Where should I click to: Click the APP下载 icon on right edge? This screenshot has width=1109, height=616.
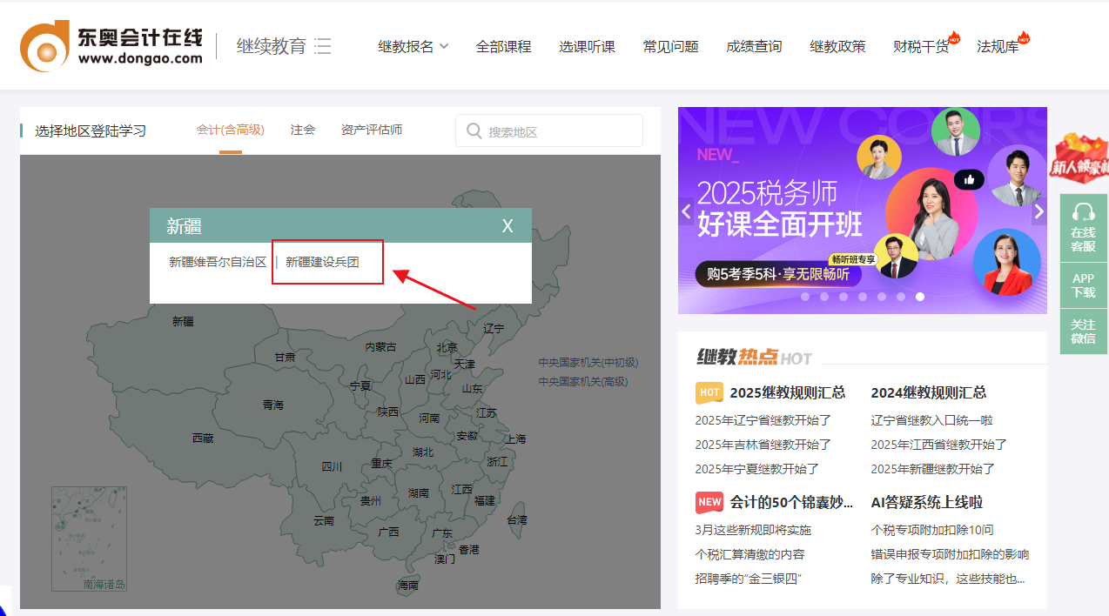pyautogui.click(x=1083, y=285)
